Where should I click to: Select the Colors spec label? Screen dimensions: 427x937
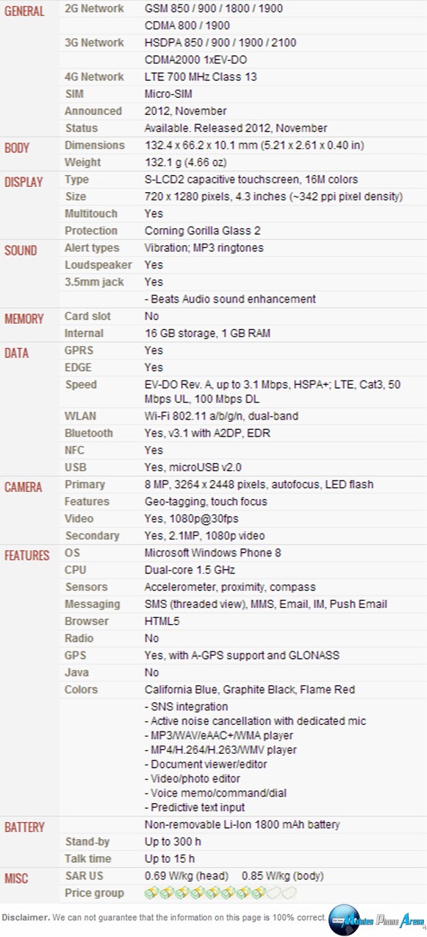pos(81,690)
